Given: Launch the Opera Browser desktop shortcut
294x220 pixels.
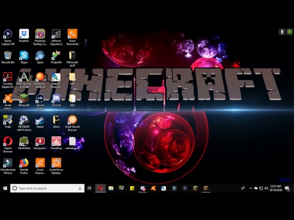Looking at the screenshot, I should (x=8, y=144).
